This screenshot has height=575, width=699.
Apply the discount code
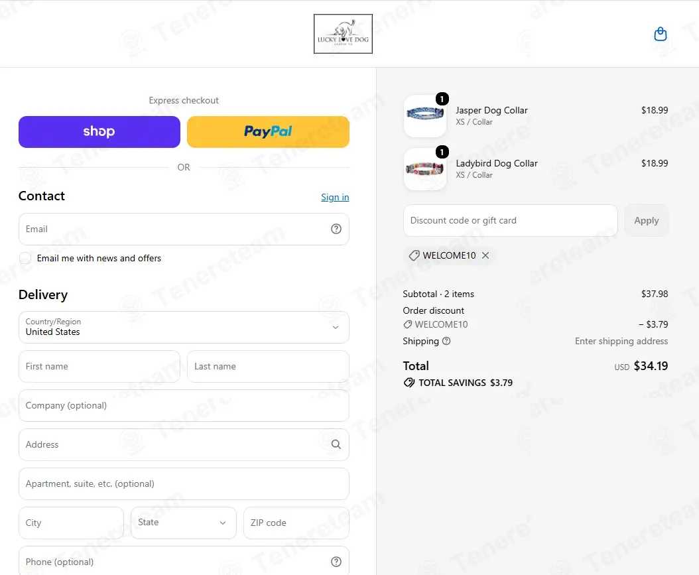click(646, 220)
